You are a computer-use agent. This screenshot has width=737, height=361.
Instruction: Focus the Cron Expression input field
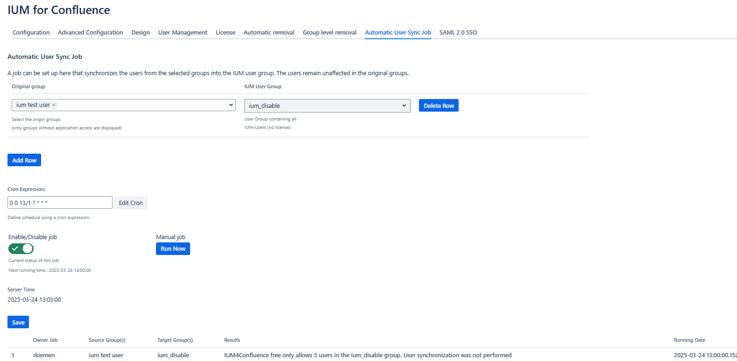click(x=60, y=203)
